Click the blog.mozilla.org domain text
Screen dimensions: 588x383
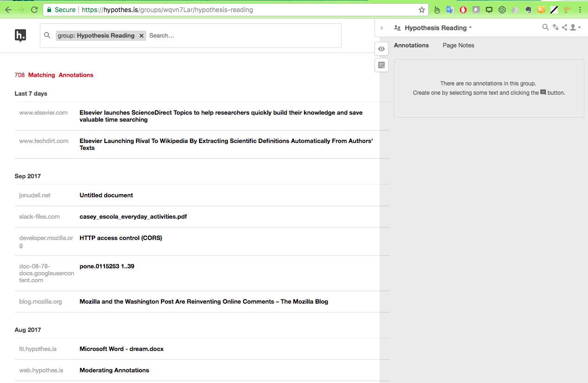[40, 302]
